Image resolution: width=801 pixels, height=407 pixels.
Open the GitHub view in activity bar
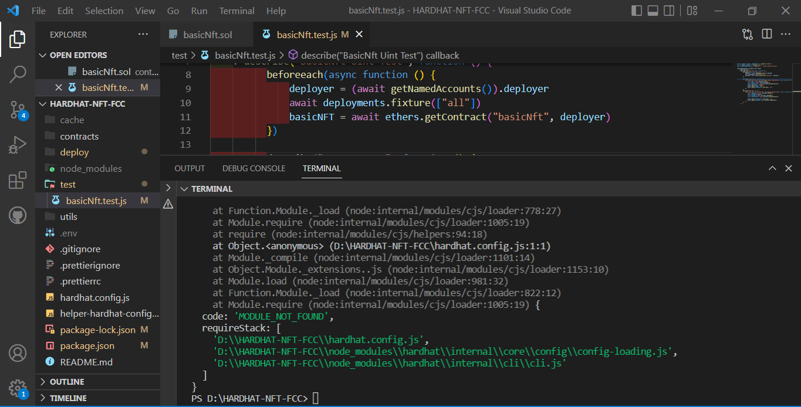(17, 215)
